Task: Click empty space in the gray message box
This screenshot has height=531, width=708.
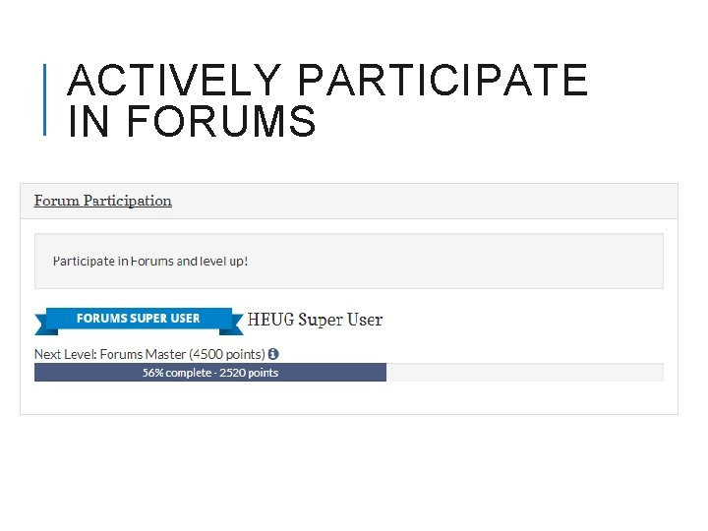Action: tap(472, 262)
